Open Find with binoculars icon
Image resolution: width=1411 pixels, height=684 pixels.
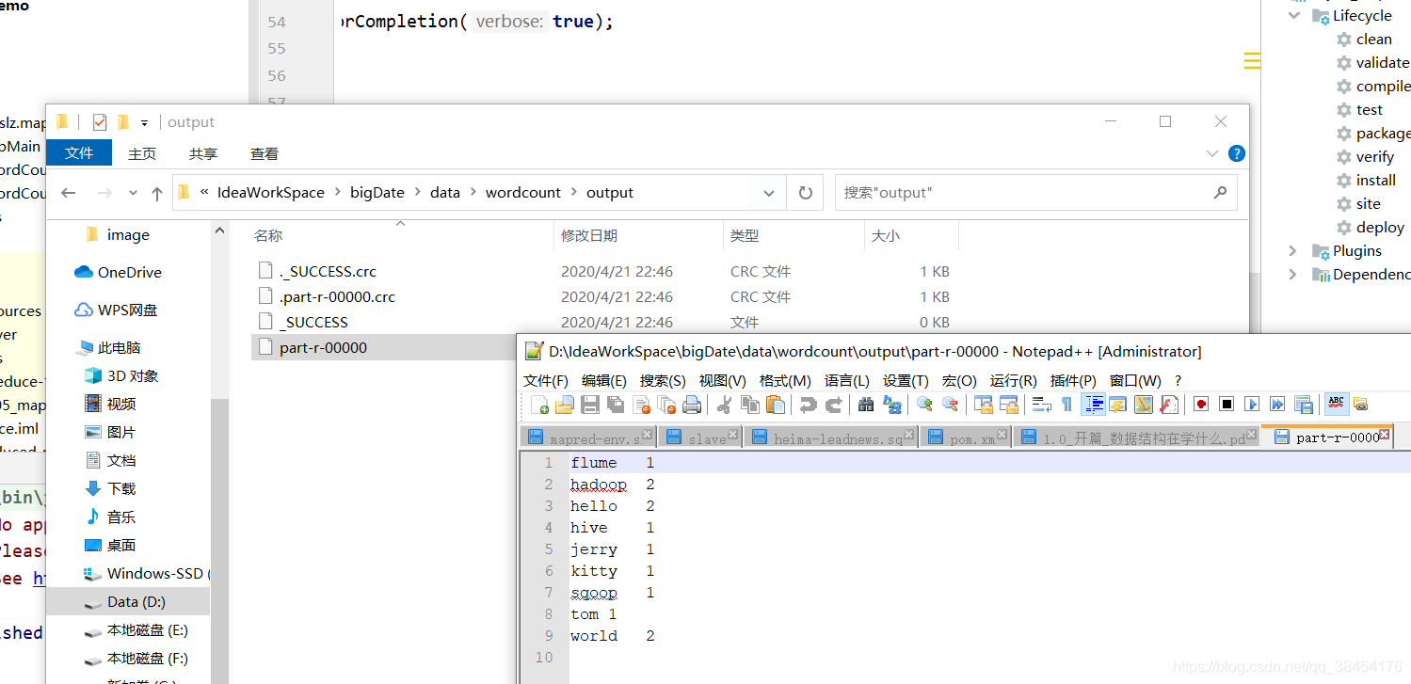[867, 405]
